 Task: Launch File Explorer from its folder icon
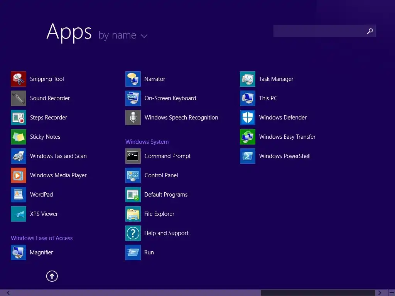point(133,214)
